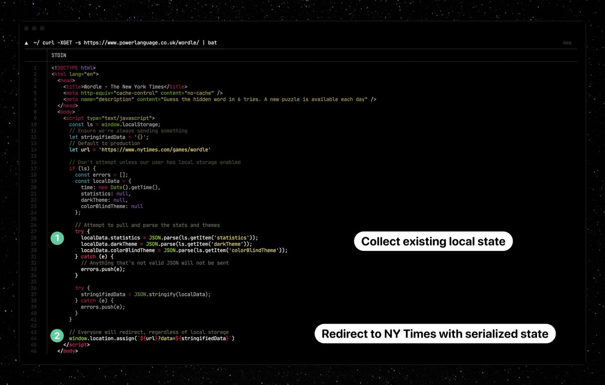This screenshot has height=385, width=605.
Task: Click the 'if (ls) {' line
Action: tap(82, 168)
